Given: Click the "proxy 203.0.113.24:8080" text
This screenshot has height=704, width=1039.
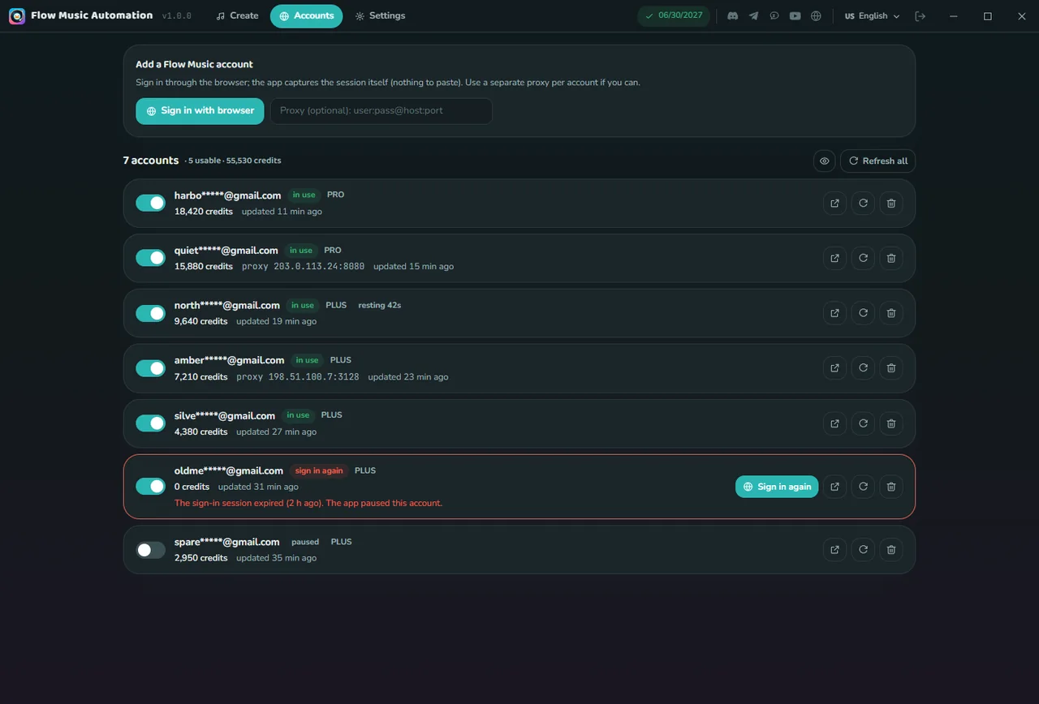Looking at the screenshot, I should (x=303, y=267).
